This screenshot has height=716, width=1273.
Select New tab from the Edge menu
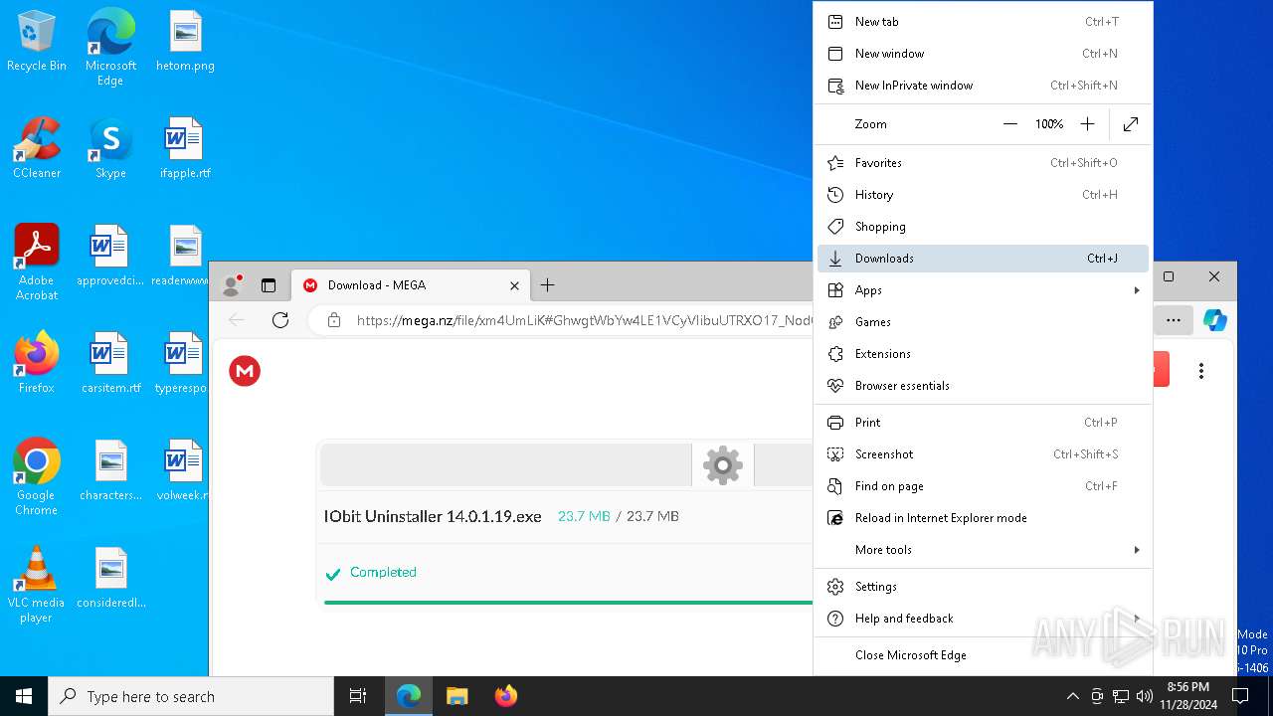tap(983, 22)
